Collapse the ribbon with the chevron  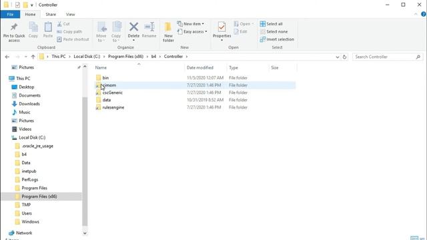pyautogui.click(x=416, y=14)
